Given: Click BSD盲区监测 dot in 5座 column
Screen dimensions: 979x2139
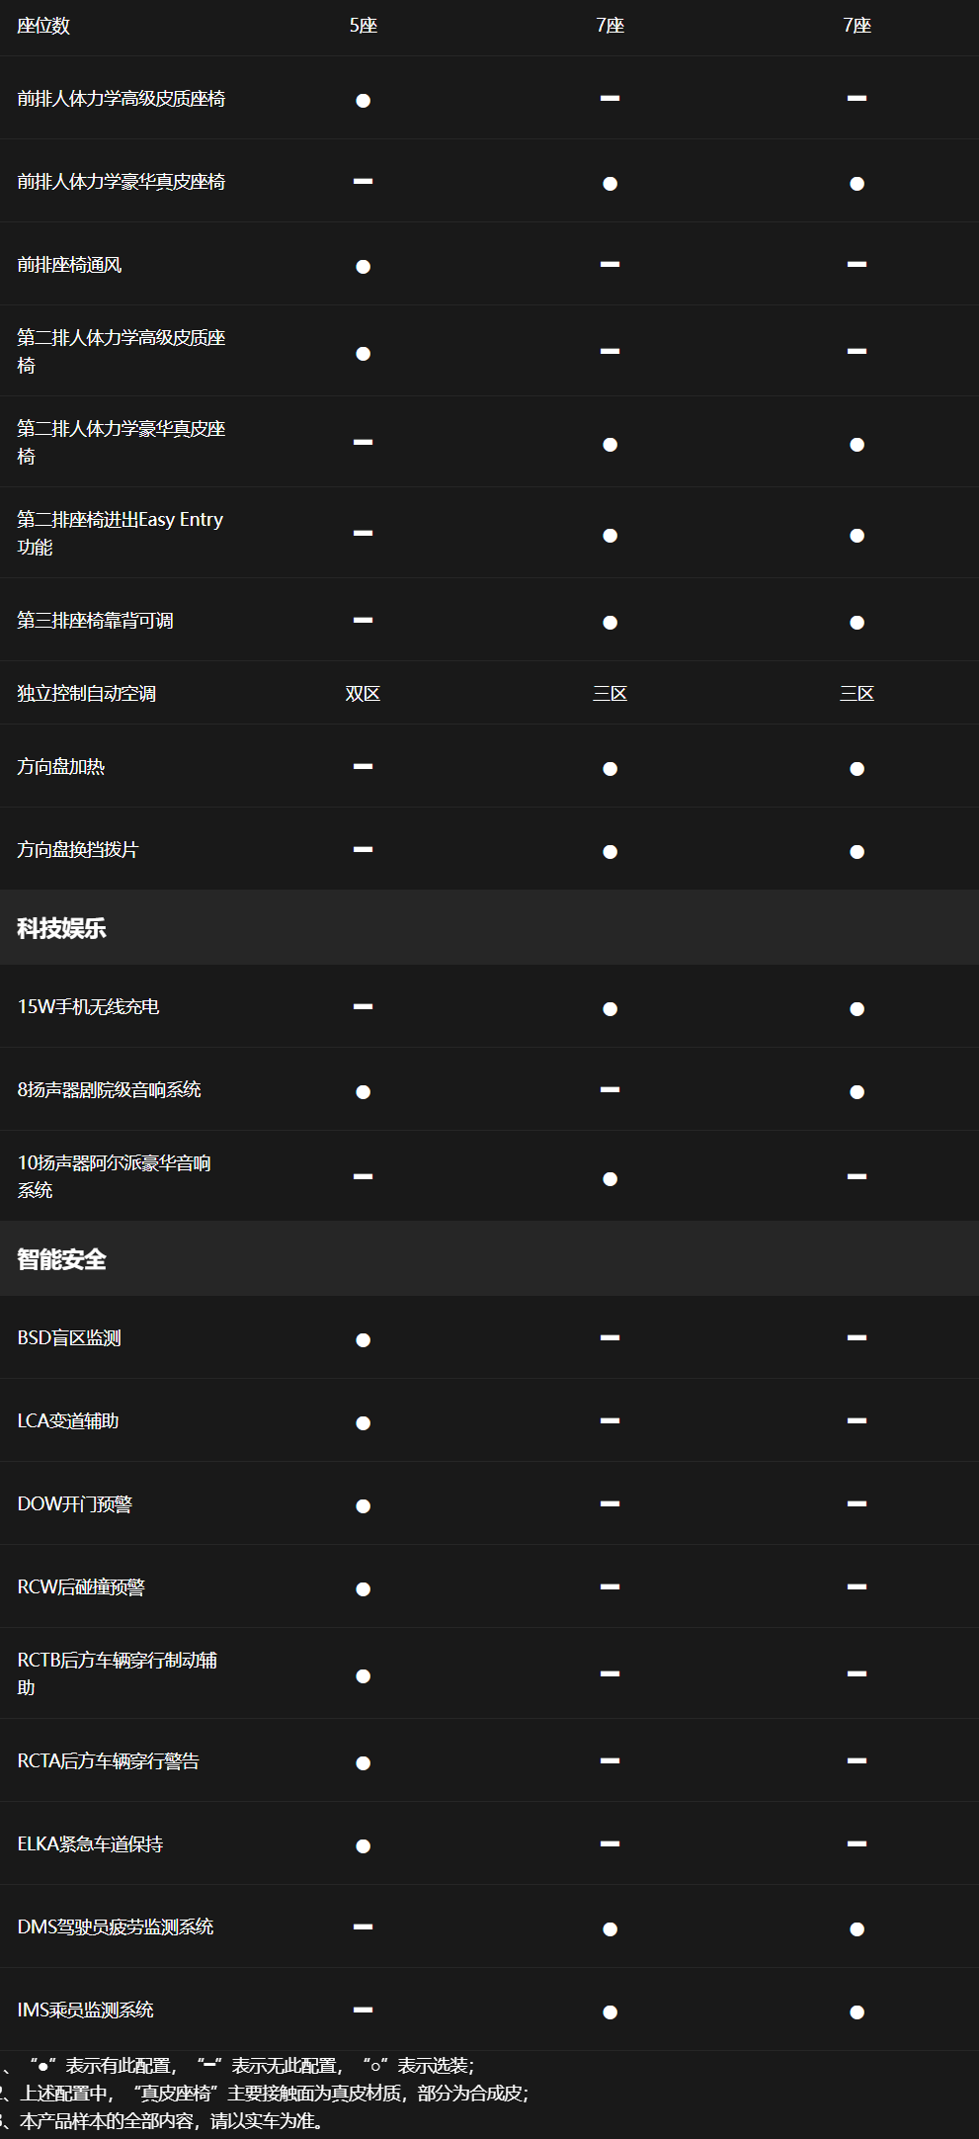Looking at the screenshot, I should point(363,1340).
